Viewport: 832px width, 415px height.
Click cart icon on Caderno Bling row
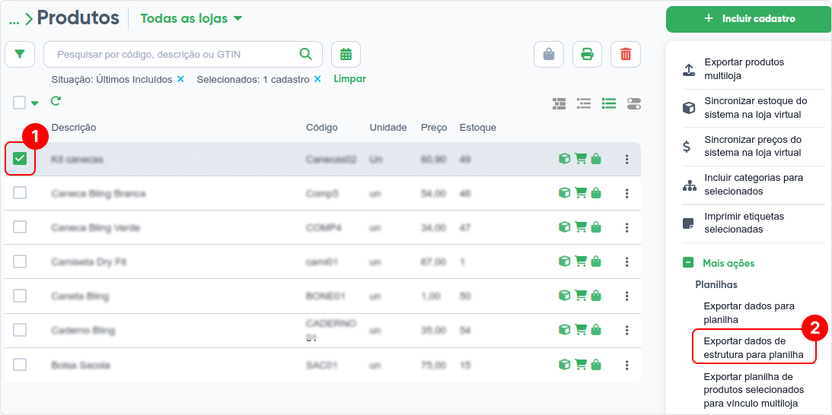tap(581, 330)
